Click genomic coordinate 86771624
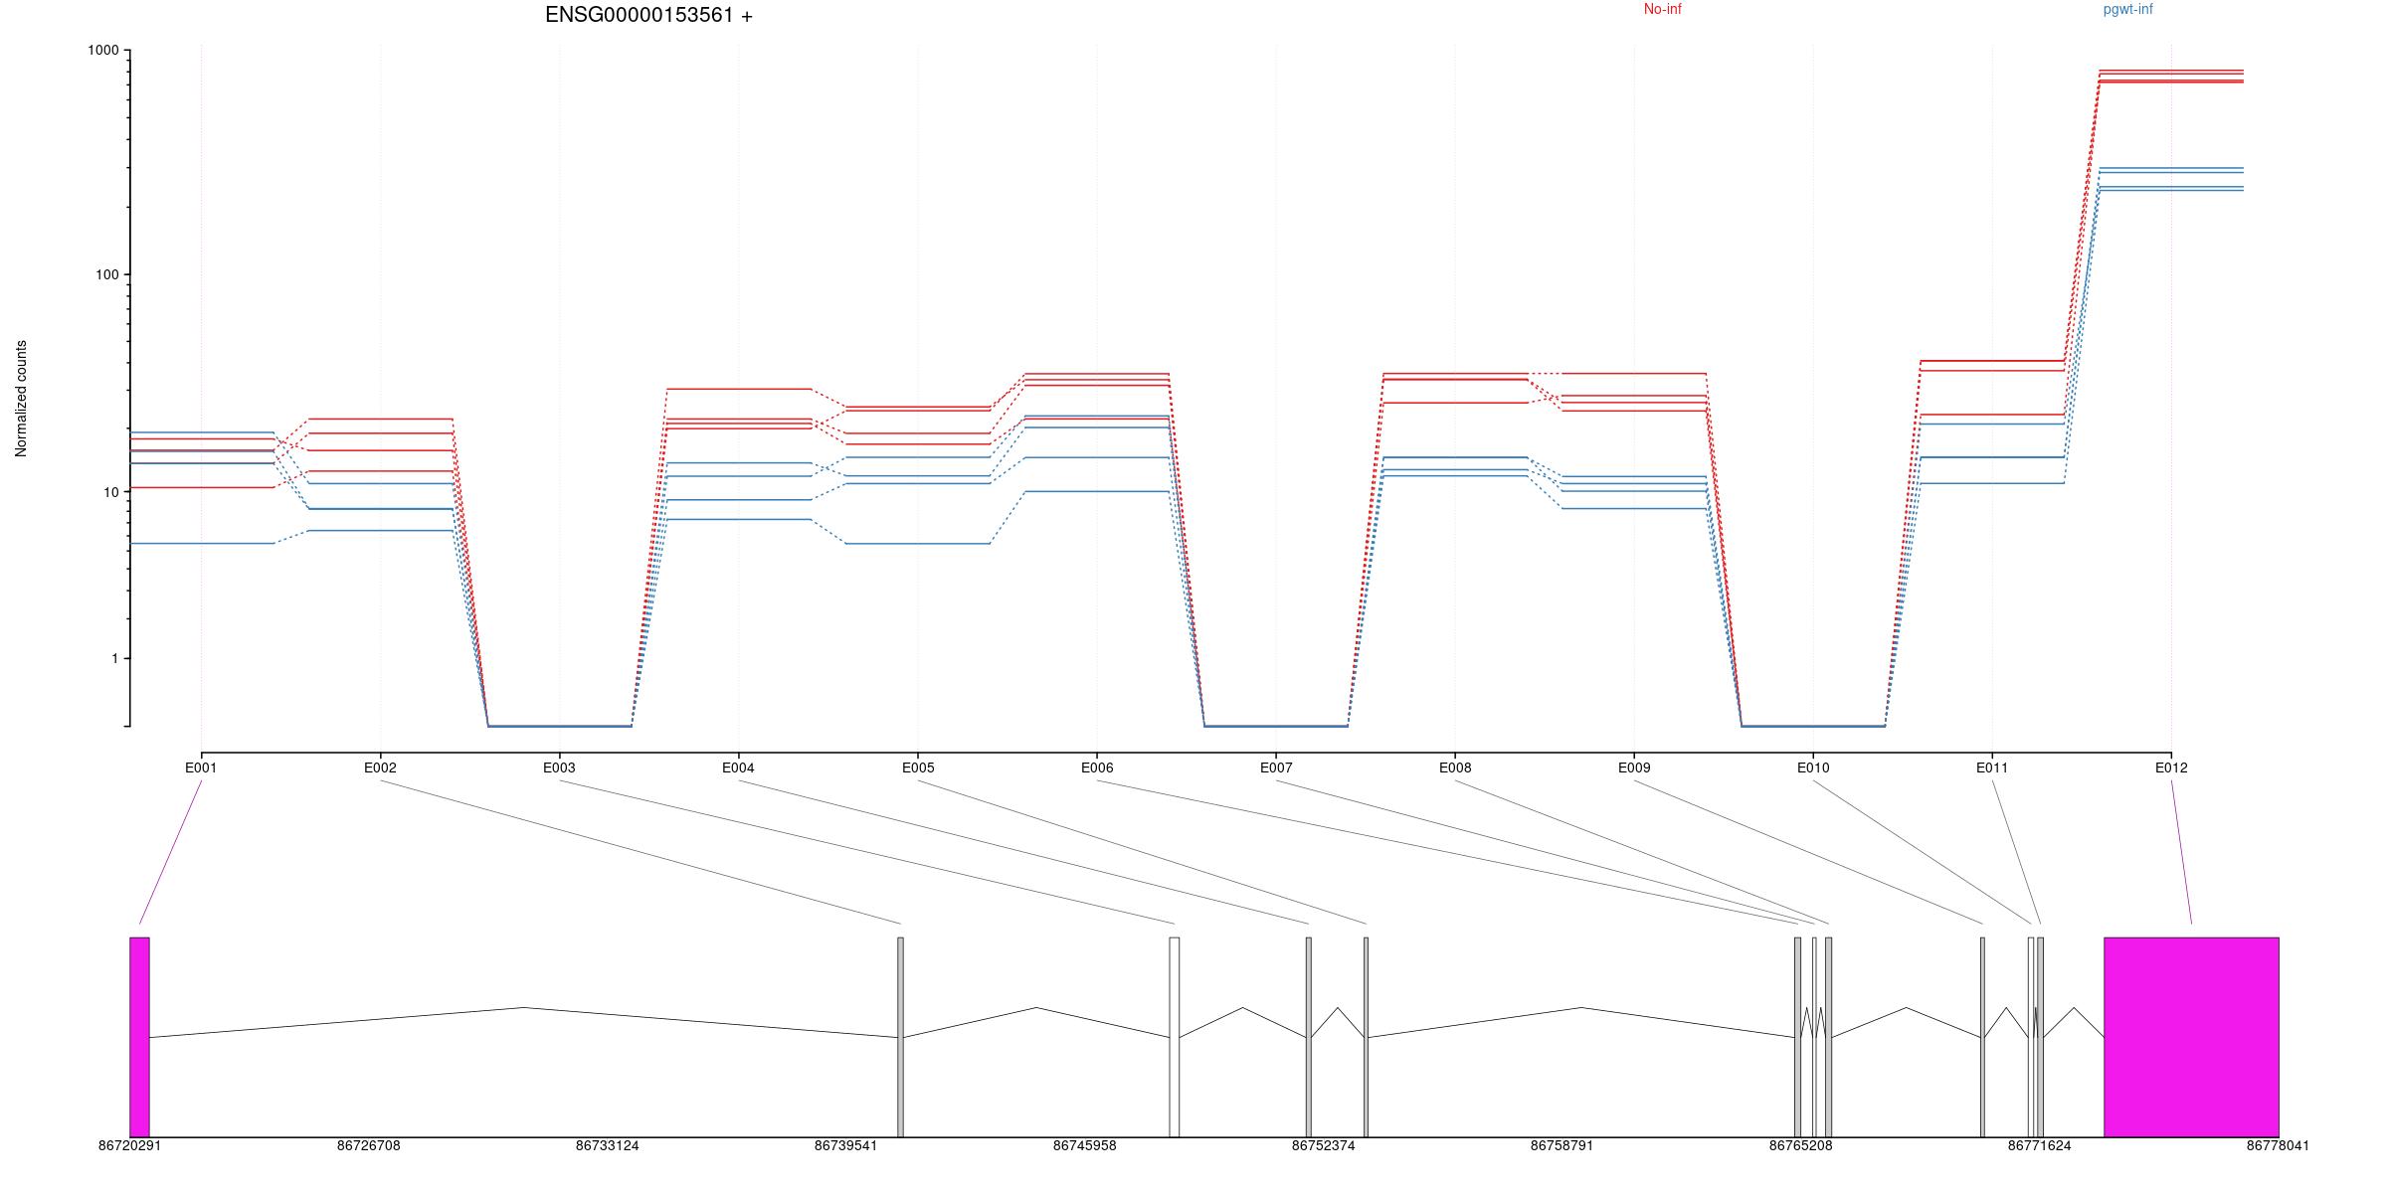 click(2039, 1146)
